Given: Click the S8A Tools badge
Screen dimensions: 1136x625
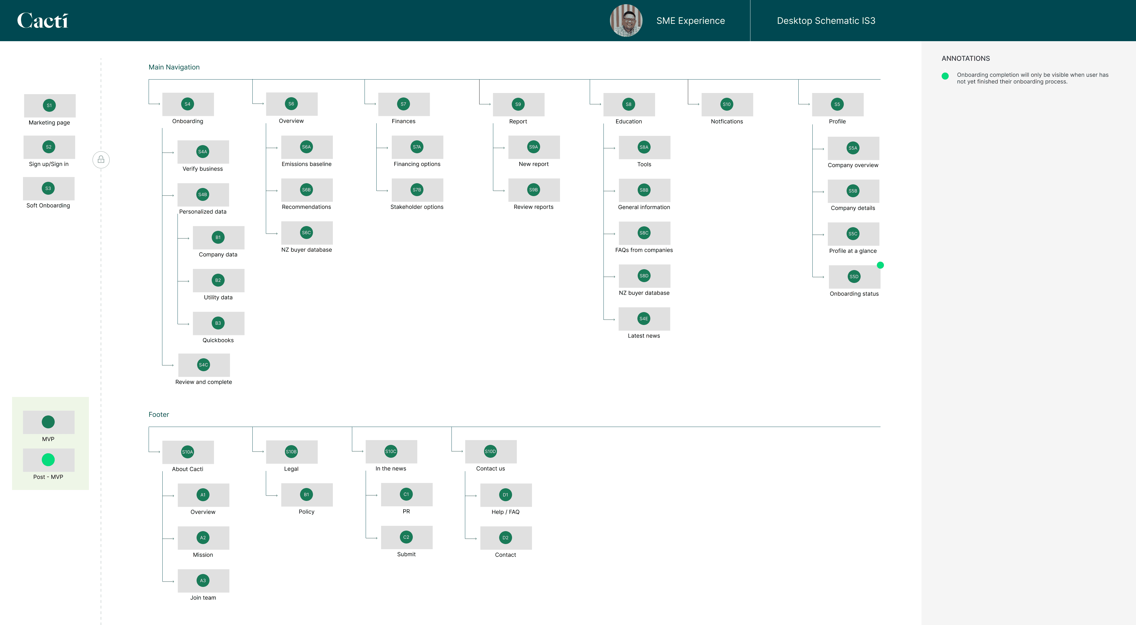Looking at the screenshot, I should pyautogui.click(x=644, y=147).
